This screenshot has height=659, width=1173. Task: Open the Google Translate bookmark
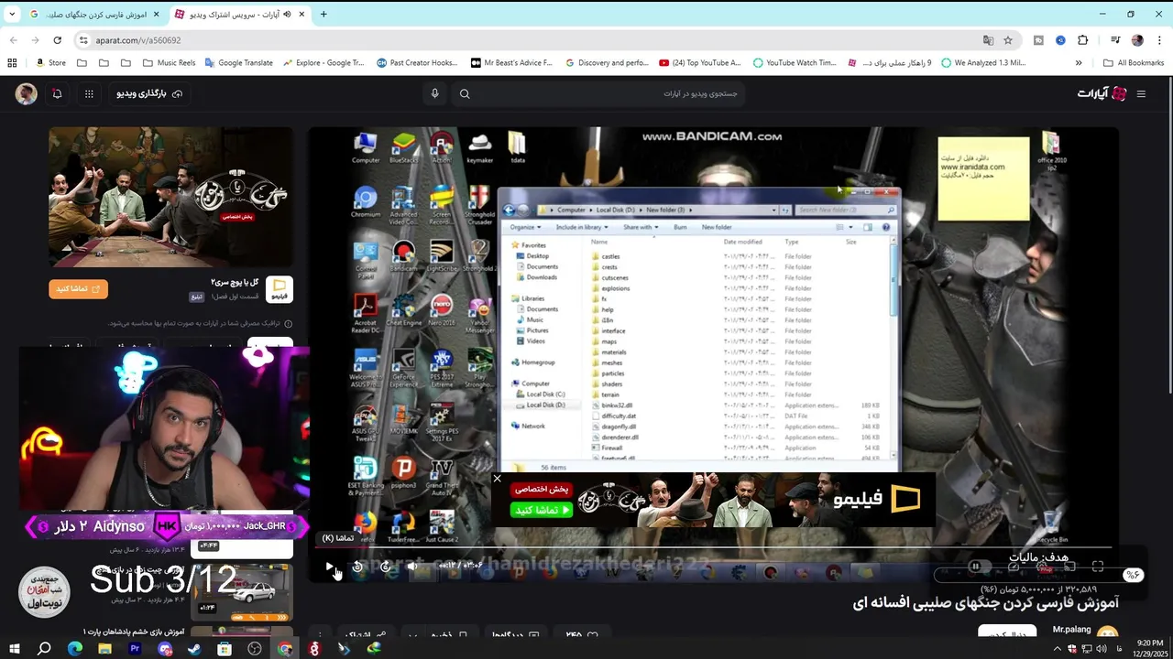[x=238, y=63]
